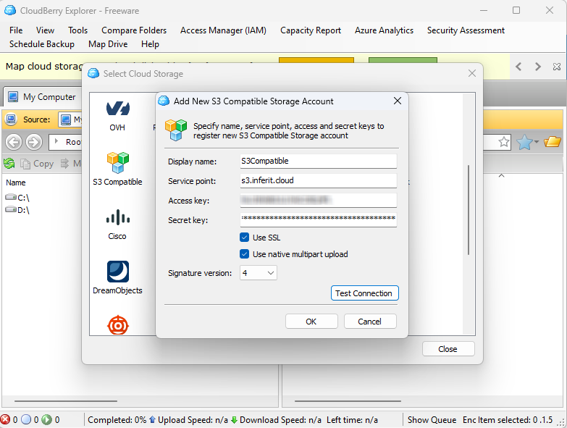Viewport: 567px width, 428px height.
Task: Click the Copy toolbar button
Action: 37,164
